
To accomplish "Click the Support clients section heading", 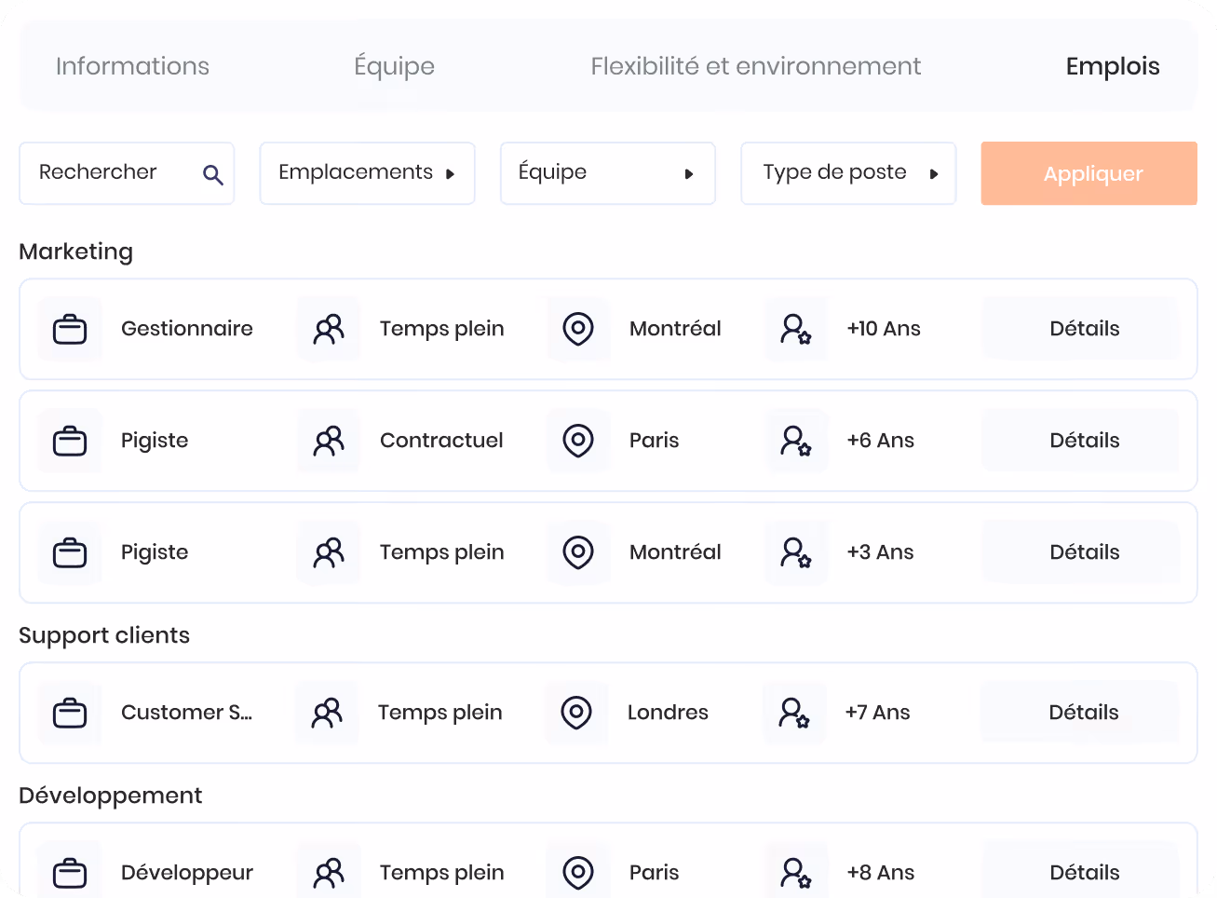I will (x=104, y=635).
